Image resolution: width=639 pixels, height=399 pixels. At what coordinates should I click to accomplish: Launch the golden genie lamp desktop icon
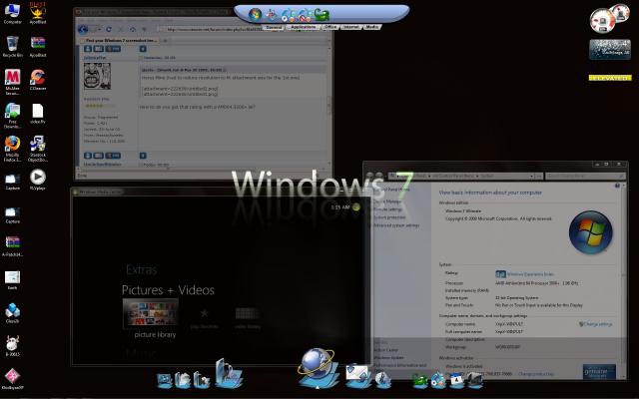(38, 13)
